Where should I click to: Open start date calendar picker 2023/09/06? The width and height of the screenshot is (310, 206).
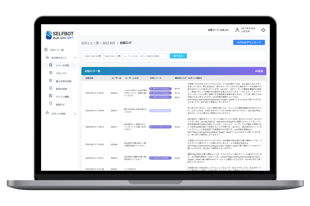click(100, 56)
